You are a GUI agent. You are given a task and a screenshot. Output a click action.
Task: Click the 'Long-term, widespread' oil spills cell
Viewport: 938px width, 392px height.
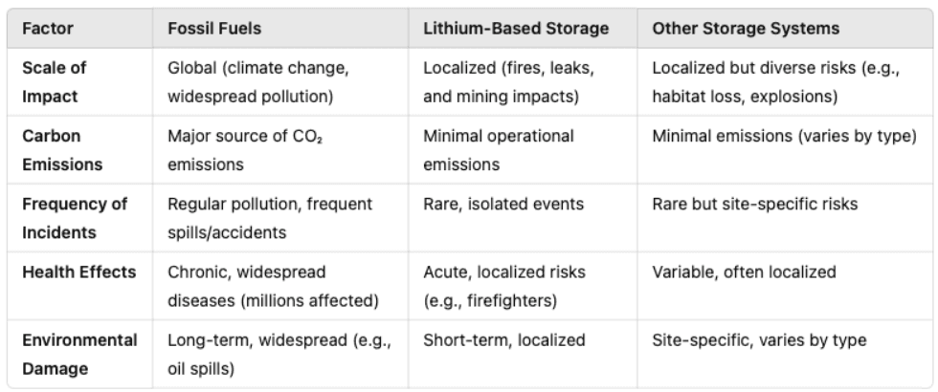279,355
